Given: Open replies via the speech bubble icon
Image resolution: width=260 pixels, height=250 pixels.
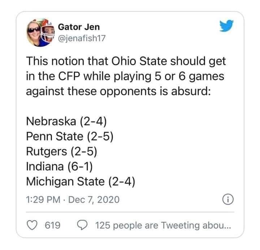Looking at the screenshot, I should 82,225.
